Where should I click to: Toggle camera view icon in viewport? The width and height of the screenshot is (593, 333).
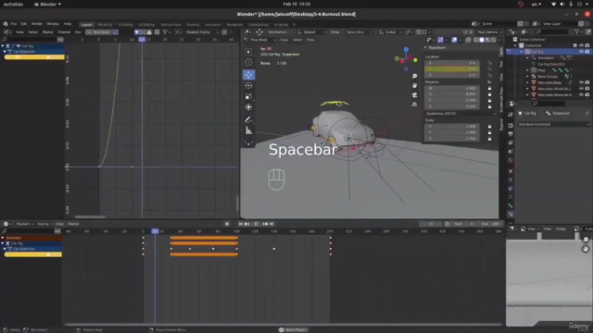click(414, 95)
